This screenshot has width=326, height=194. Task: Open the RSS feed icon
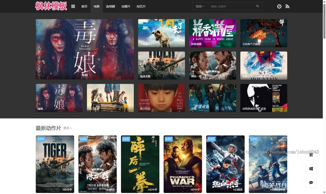tap(287, 6)
